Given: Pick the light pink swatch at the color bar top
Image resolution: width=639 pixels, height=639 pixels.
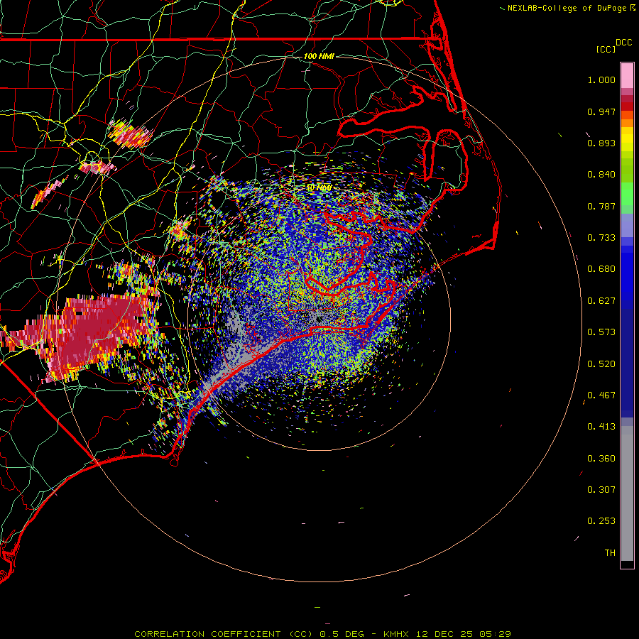Looking at the screenshot, I should 627,75.
